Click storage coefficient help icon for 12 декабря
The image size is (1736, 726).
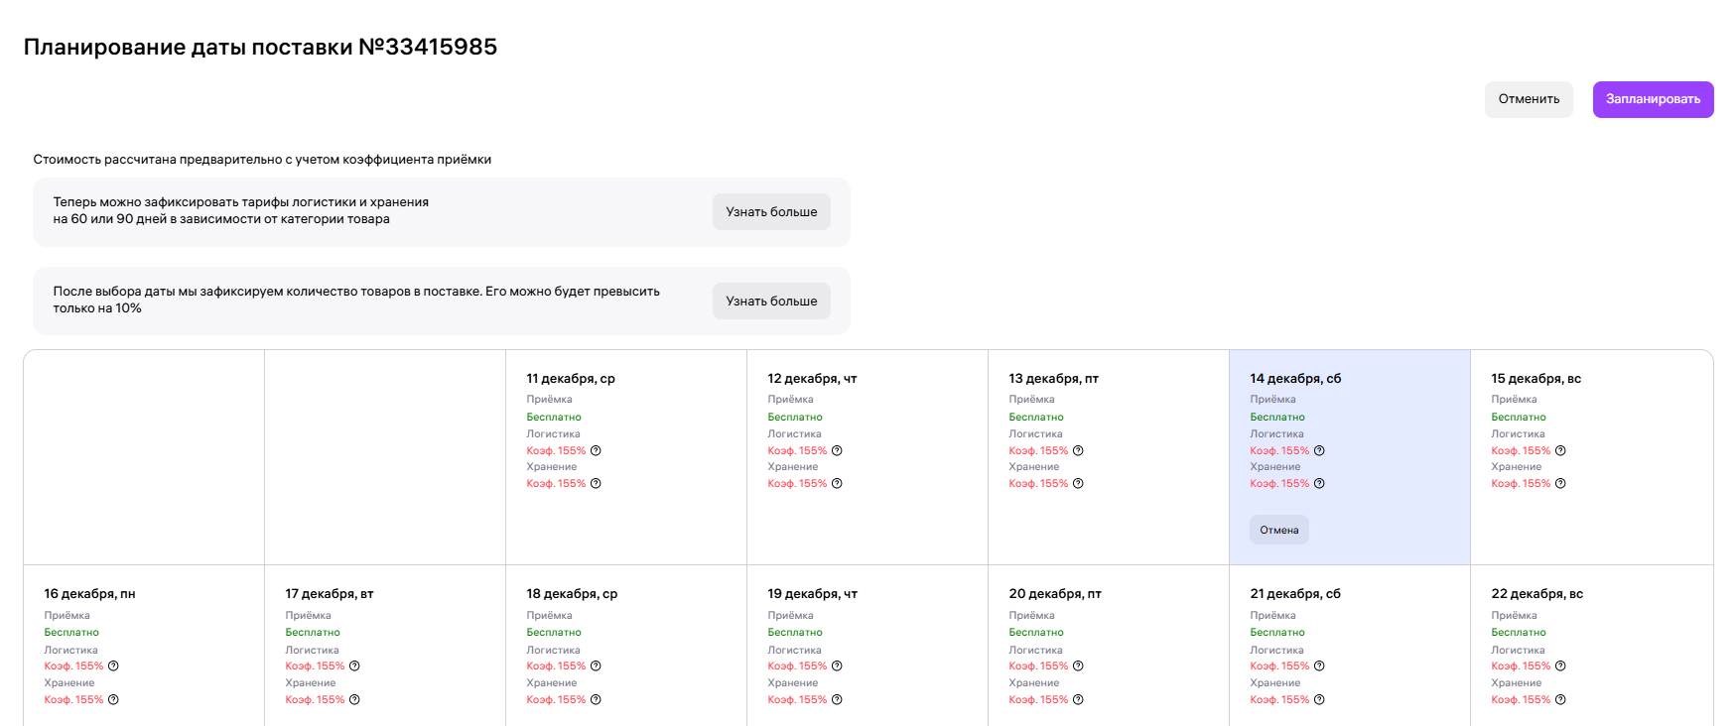(x=837, y=484)
